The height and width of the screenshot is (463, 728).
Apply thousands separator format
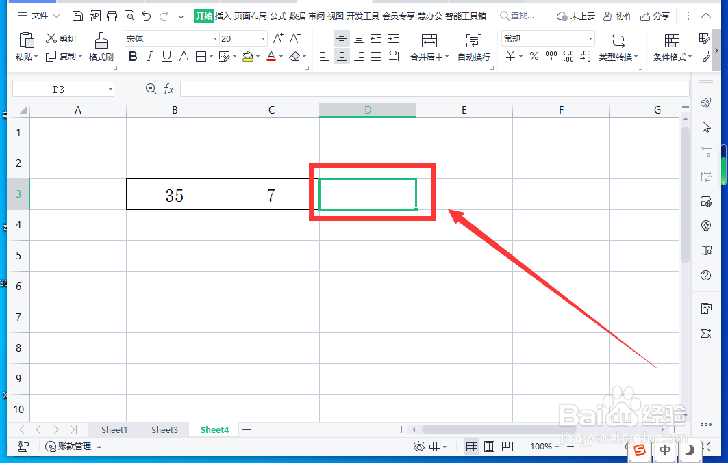[x=551, y=57]
